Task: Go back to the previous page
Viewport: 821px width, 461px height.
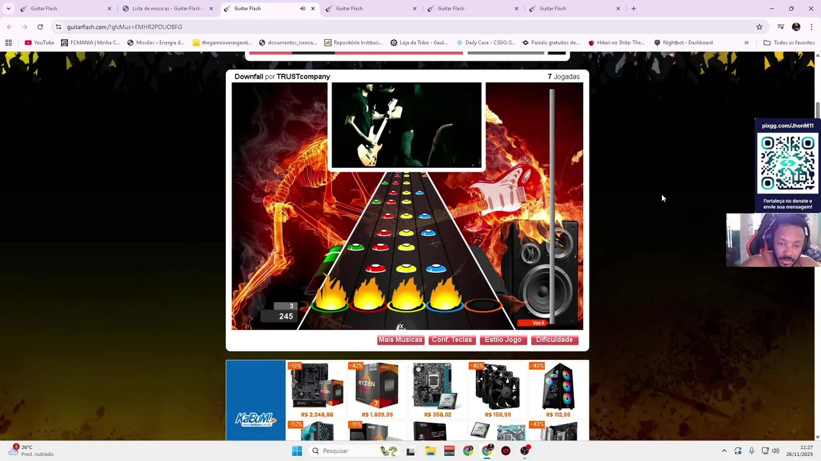Action: [x=9, y=27]
